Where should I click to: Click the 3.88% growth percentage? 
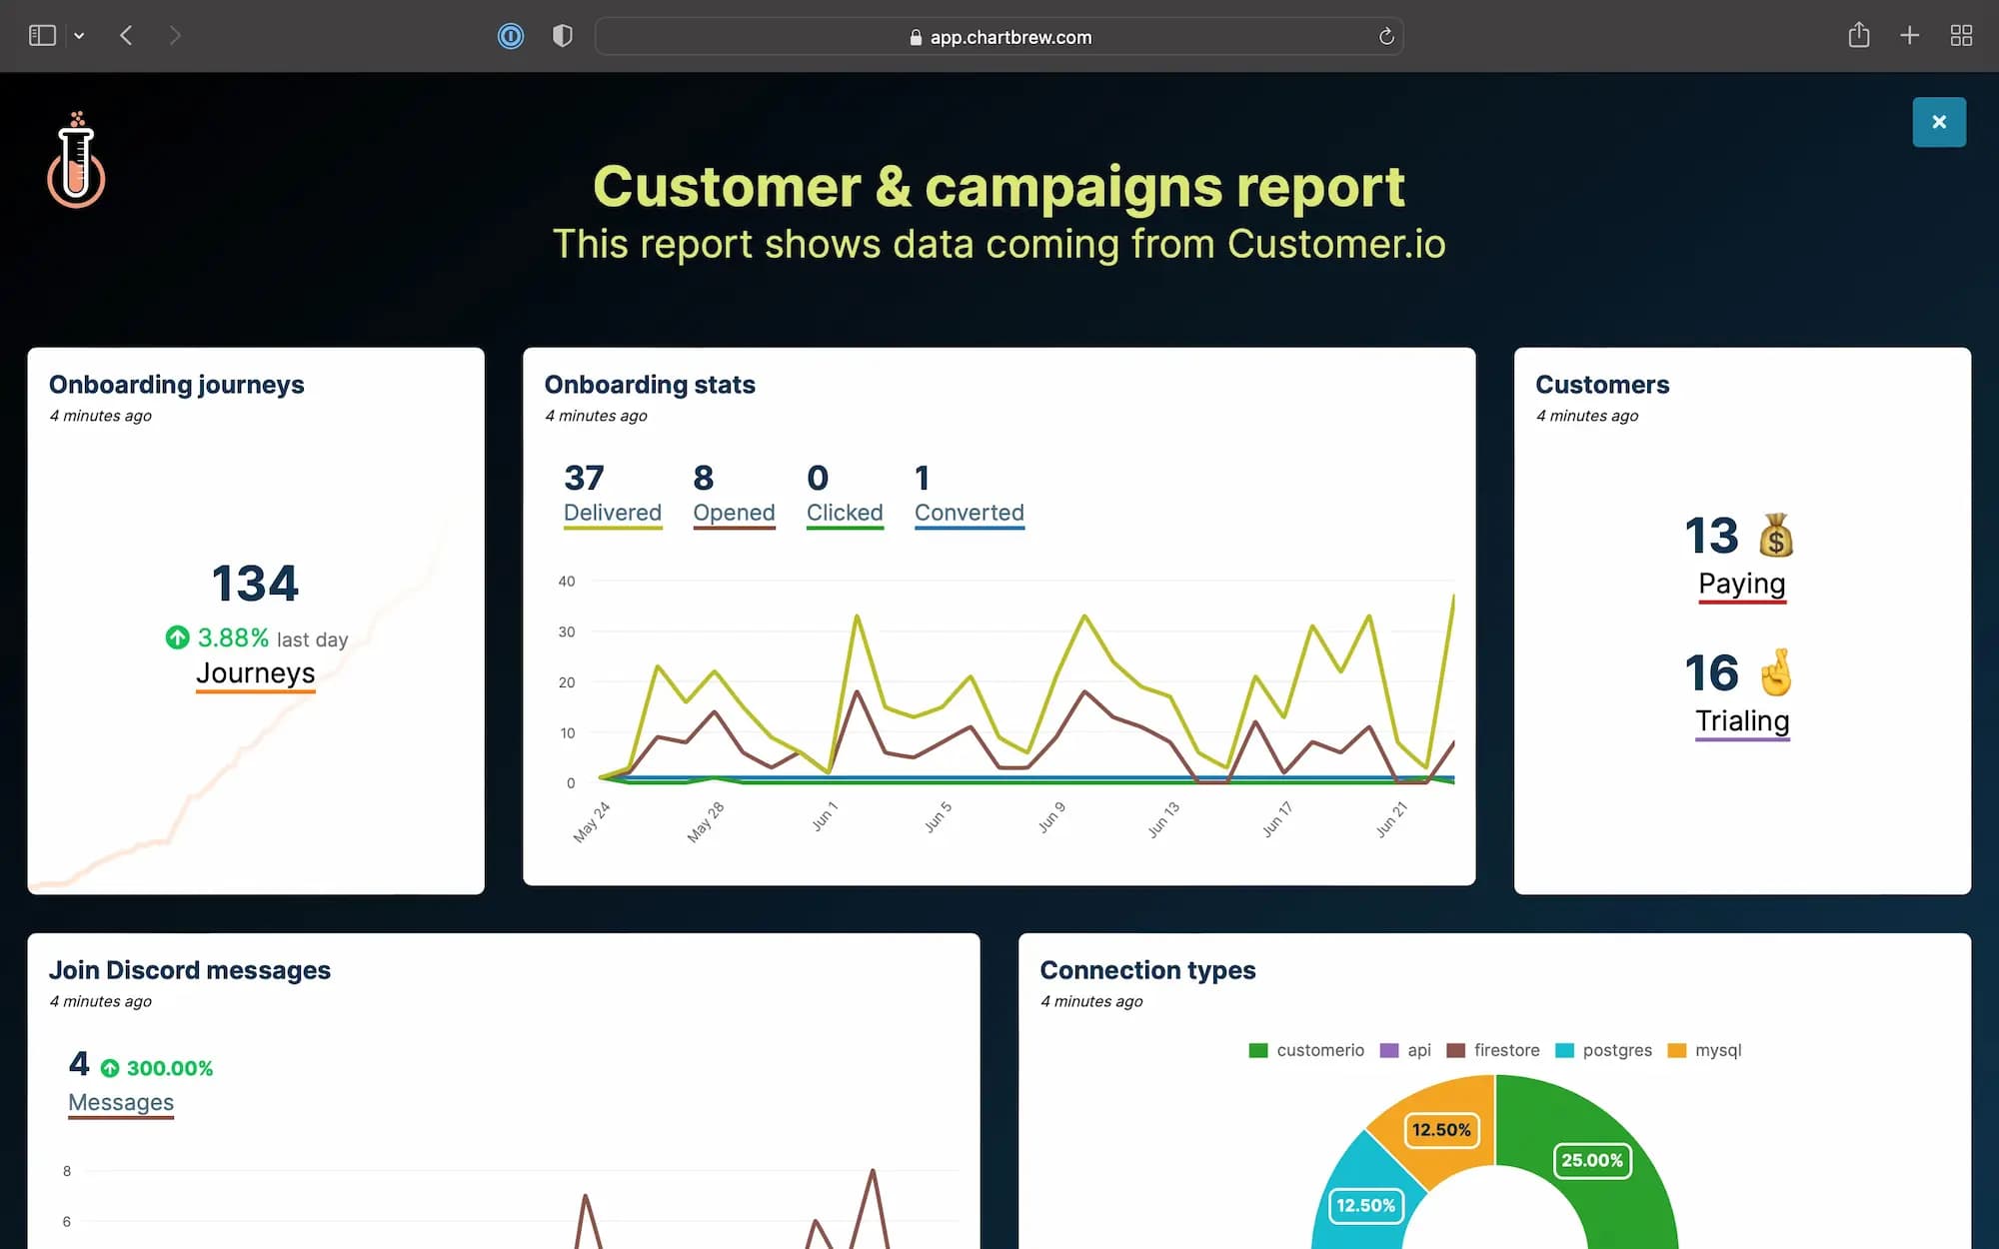click(x=233, y=637)
